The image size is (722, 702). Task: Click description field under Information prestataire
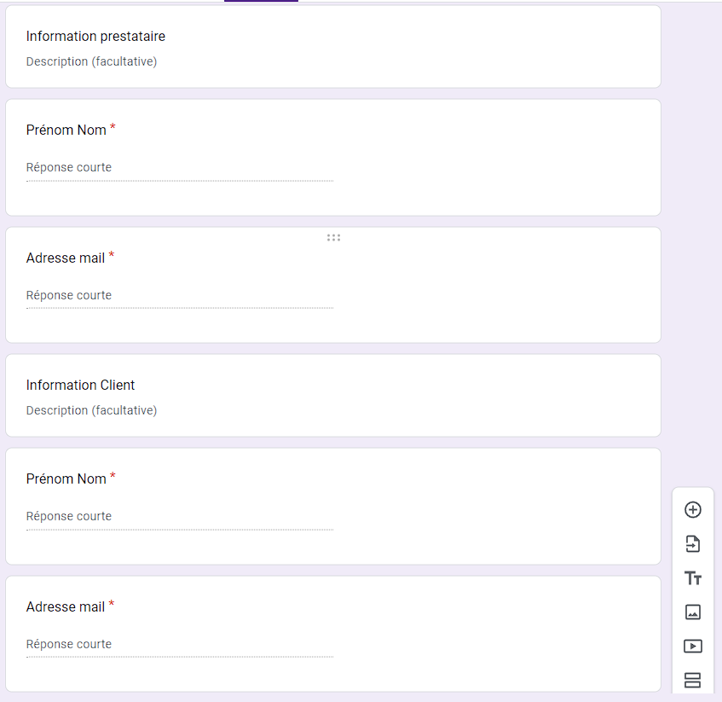pyautogui.click(x=91, y=61)
